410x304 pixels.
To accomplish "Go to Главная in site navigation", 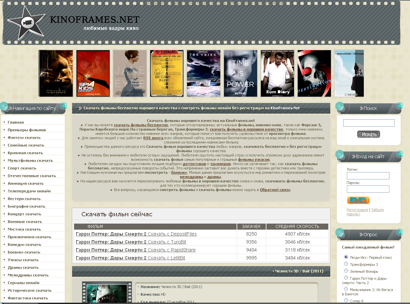I will [x=16, y=122].
